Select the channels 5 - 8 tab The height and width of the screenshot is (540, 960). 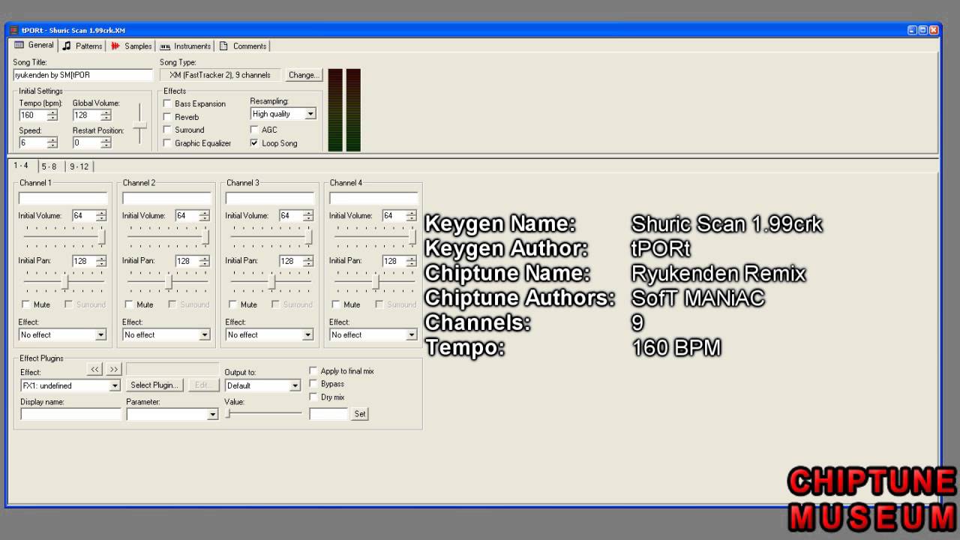click(49, 166)
